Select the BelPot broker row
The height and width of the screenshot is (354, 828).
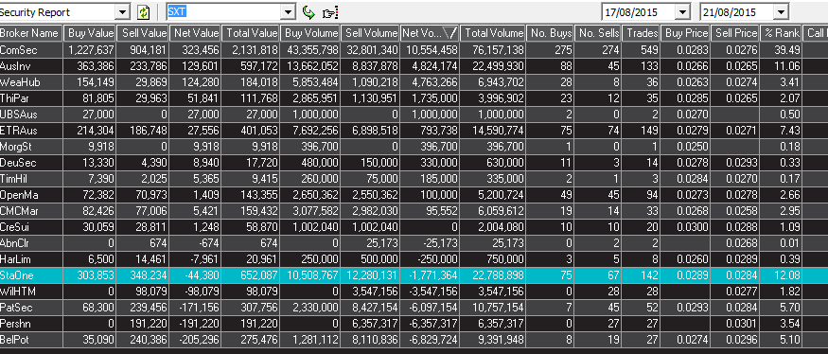(x=414, y=339)
